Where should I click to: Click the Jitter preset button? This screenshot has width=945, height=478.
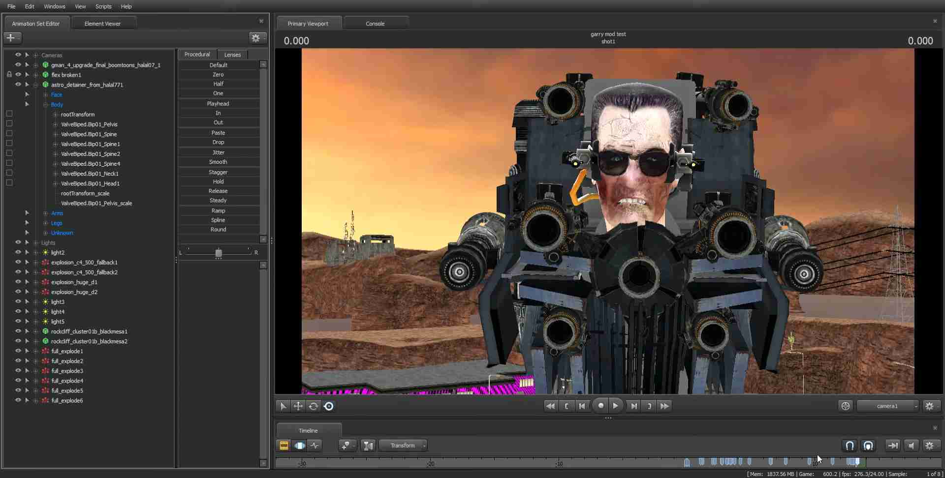tap(218, 152)
